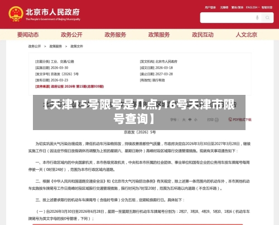Click 政务公开 in the breadcrumb
Viewport: 279px width, 225px height.
[35, 46]
